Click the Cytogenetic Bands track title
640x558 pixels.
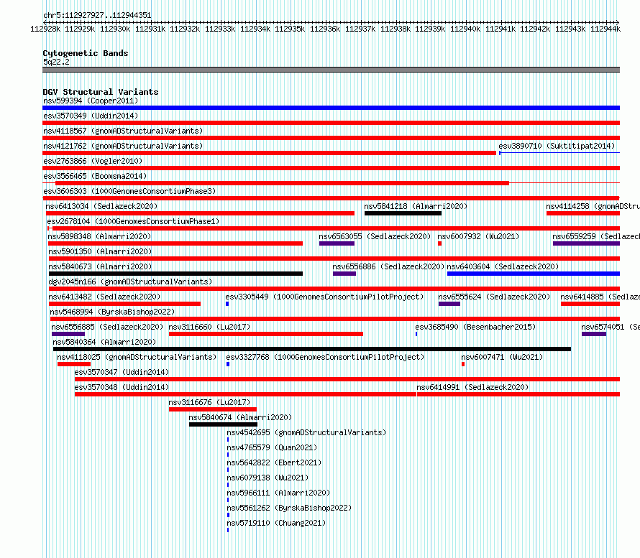coord(86,53)
